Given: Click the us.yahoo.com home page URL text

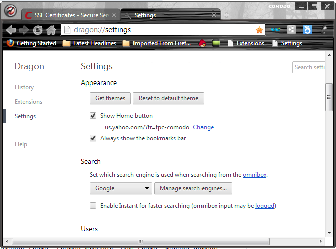Looking at the screenshot, I should click(147, 127).
